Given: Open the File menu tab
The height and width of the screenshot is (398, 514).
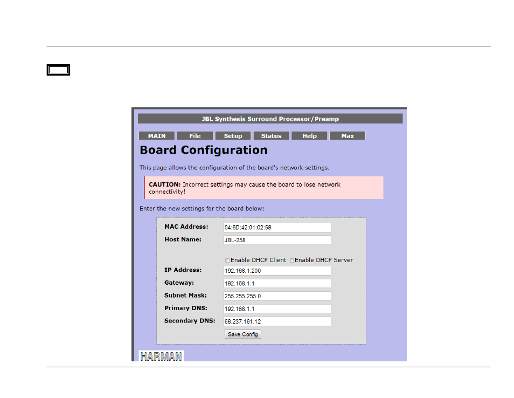Looking at the screenshot, I should coord(195,136).
